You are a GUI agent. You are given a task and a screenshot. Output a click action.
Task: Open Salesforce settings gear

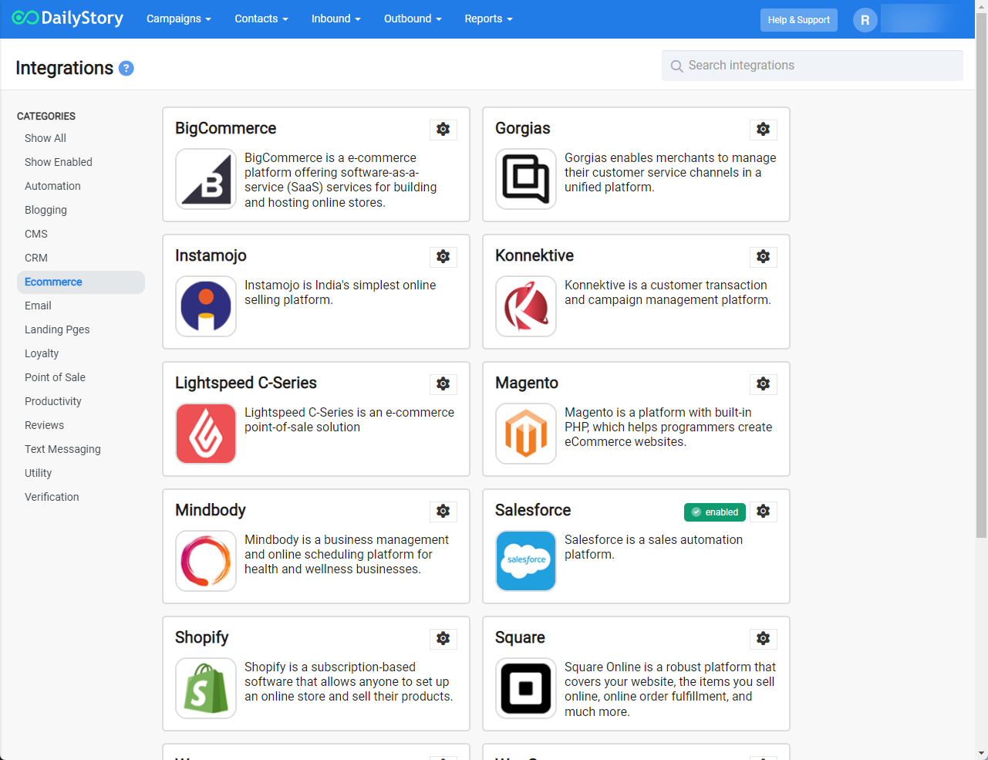pos(763,512)
